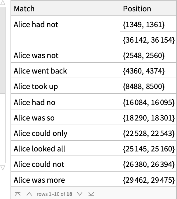177x199 pixels.
Task: Click the scroll down triangle arrow
Action: pyautogui.click(x=3, y=168)
